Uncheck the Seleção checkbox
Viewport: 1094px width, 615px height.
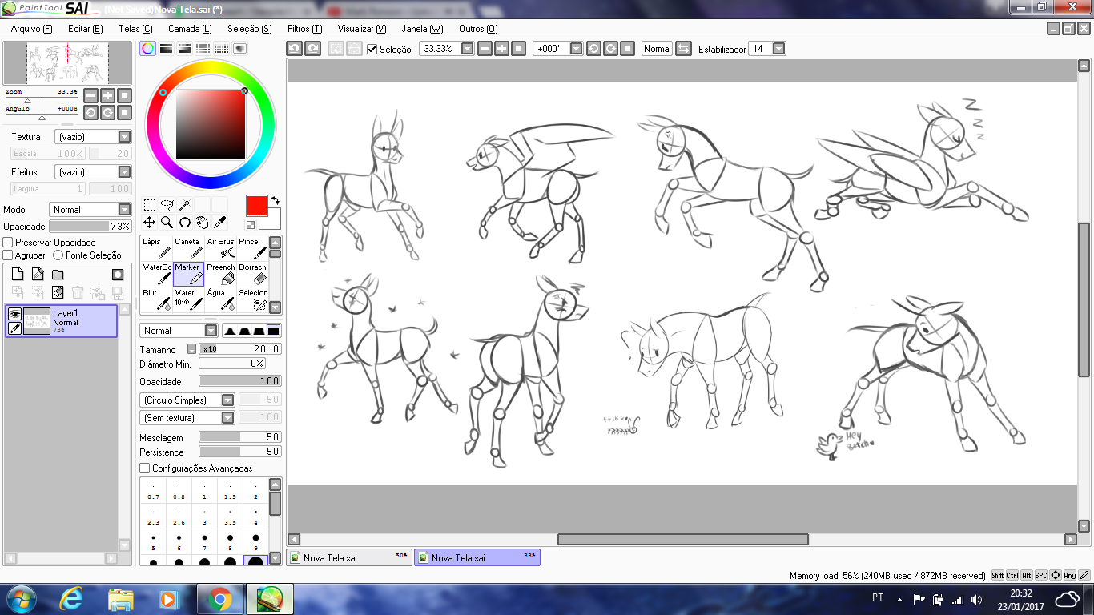pyautogui.click(x=372, y=50)
